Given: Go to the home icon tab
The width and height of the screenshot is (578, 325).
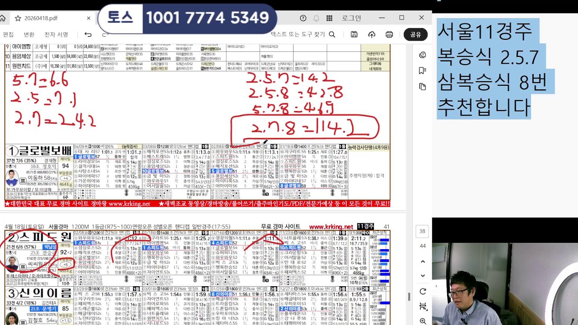Looking at the screenshot, I should (2, 18).
